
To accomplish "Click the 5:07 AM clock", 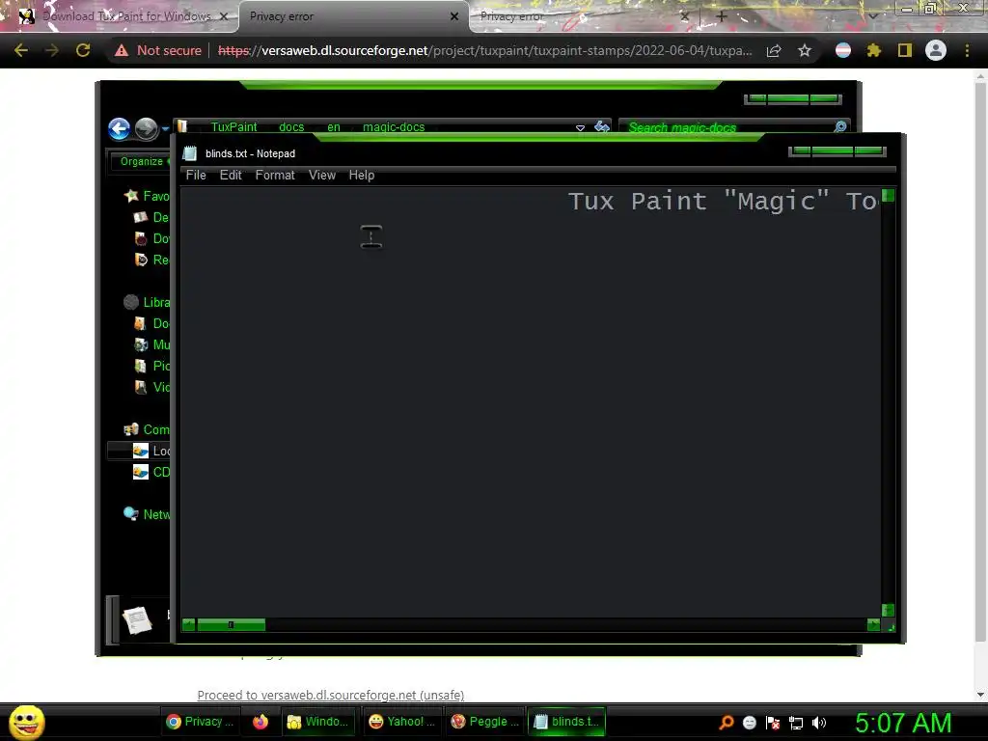I will click(903, 723).
